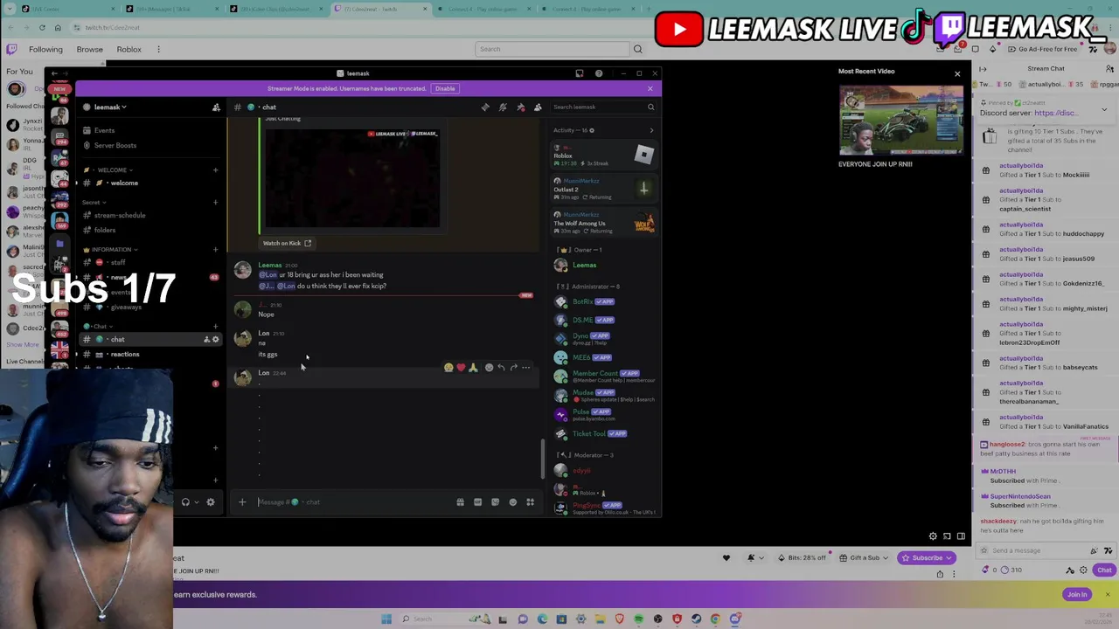Focus Search leemask field in Discord
Image resolution: width=1119 pixels, height=629 pixels.
(x=603, y=107)
